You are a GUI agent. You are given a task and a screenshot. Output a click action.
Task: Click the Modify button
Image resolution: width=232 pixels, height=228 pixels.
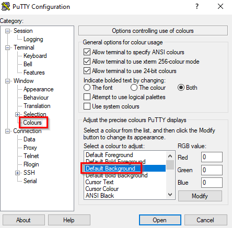coord(200,196)
